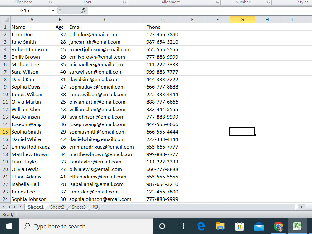
Task: Switch to the Sheet2 tab
Action: click(57, 207)
